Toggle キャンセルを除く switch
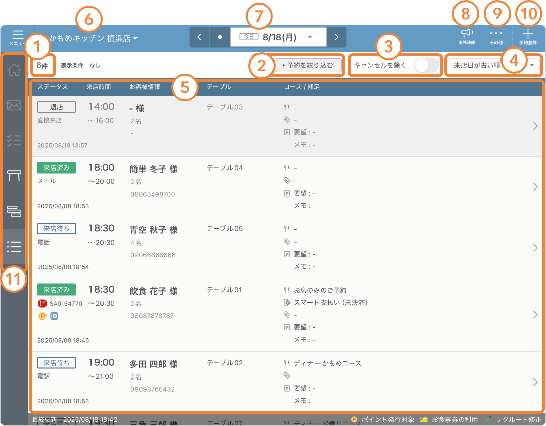Image resolution: width=546 pixels, height=426 pixels. tap(427, 65)
